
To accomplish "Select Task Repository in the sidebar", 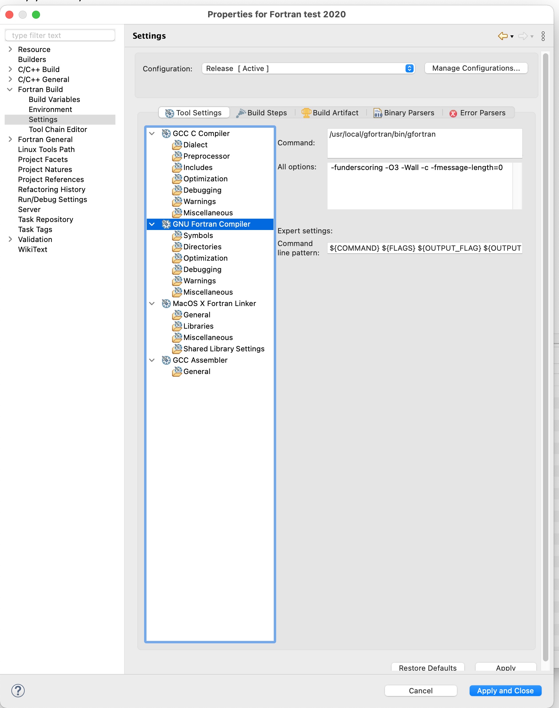I will tap(46, 219).
